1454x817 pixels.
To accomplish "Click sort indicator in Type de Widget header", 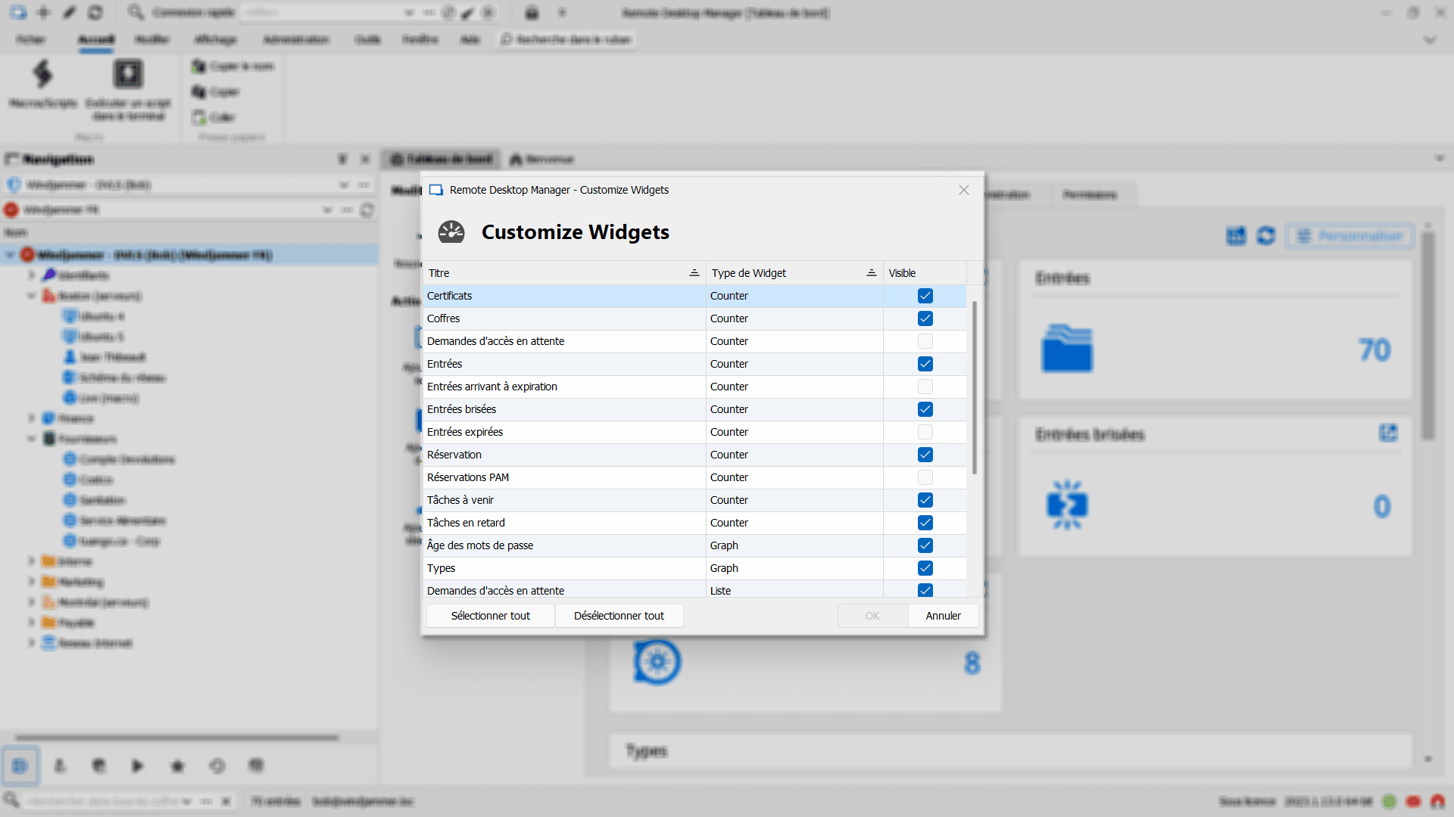I will [871, 273].
